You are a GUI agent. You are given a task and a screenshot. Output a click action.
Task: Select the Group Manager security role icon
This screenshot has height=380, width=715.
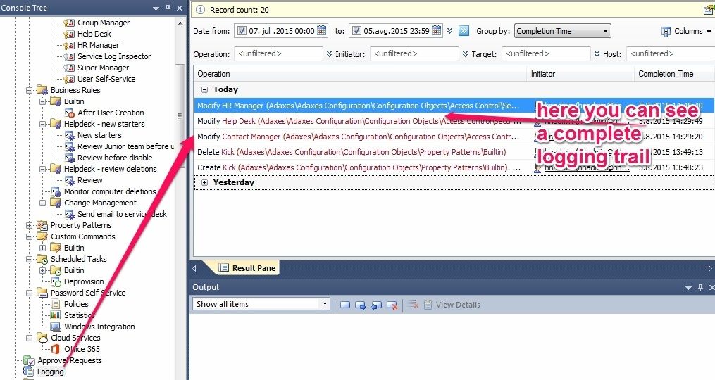coord(69,23)
